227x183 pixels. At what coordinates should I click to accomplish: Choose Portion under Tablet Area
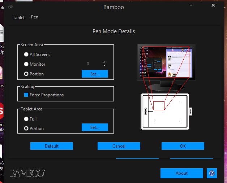point(26,128)
